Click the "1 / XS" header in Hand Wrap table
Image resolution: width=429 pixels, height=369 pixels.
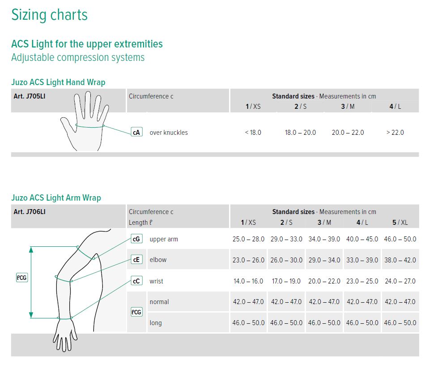[253, 106]
